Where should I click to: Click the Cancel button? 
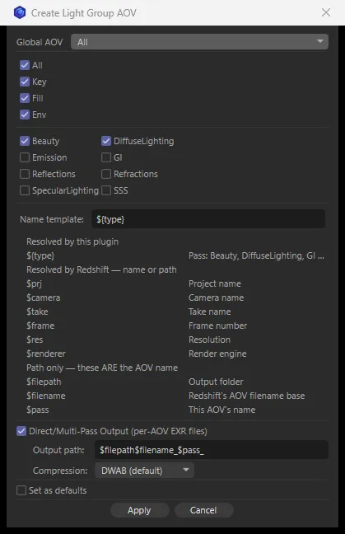[x=203, y=510]
